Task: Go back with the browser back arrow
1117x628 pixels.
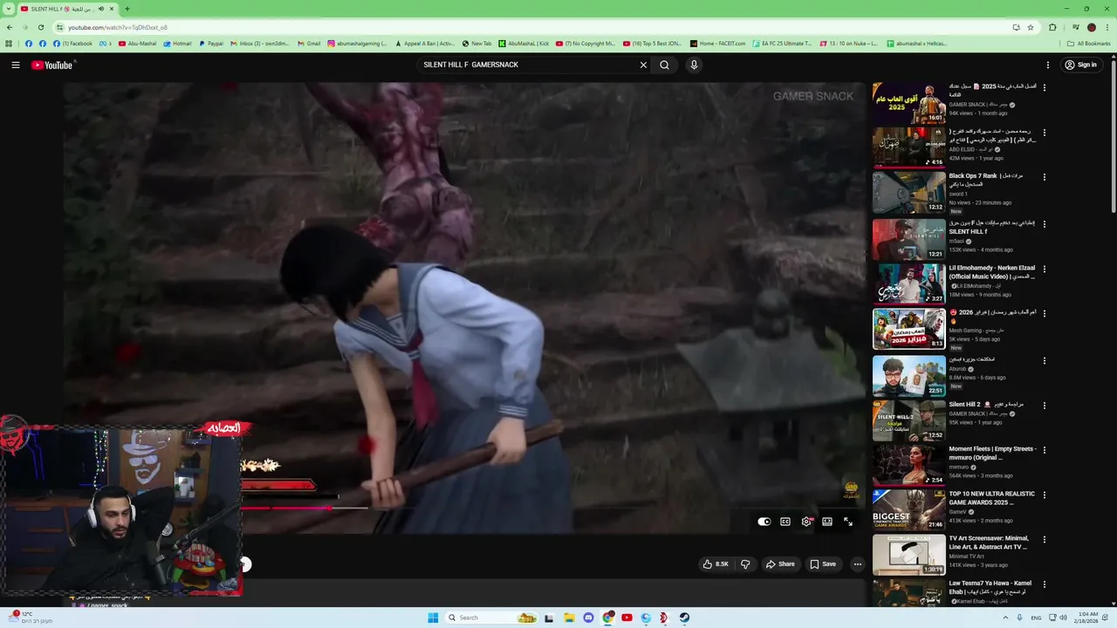Action: 8,27
